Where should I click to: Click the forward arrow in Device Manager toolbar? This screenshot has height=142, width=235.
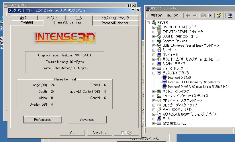pyautogui.click(x=195, y=15)
